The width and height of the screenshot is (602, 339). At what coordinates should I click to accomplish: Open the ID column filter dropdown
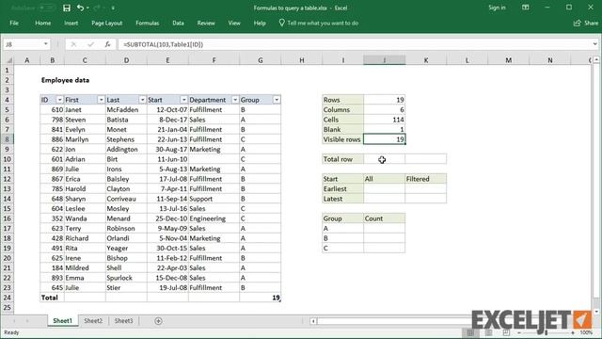coord(59,100)
